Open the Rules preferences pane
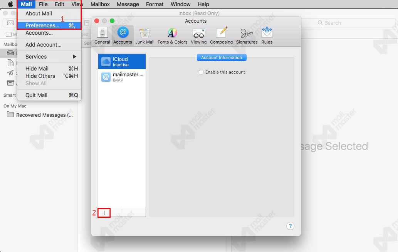 (267, 35)
